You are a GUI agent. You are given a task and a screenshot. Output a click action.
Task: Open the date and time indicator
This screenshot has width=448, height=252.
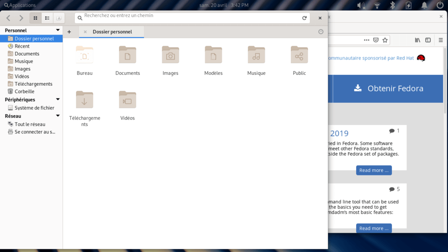224,5
